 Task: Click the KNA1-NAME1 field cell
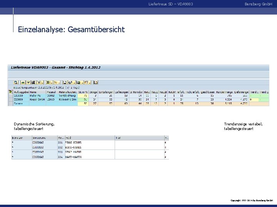tap(90, 147)
